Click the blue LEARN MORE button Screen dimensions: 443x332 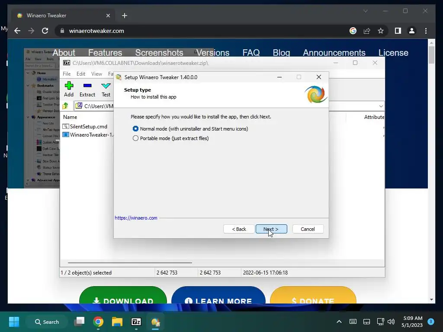218,296
